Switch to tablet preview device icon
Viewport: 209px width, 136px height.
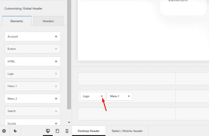57,131
